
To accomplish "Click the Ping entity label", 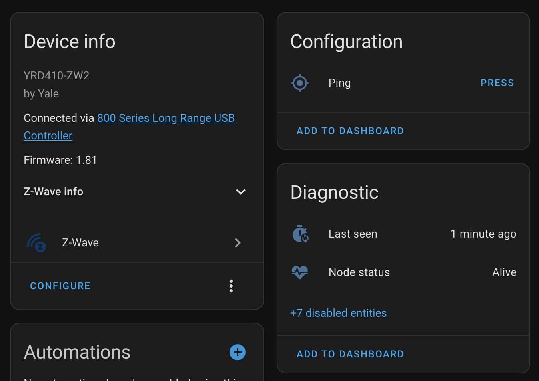I will (x=340, y=83).
